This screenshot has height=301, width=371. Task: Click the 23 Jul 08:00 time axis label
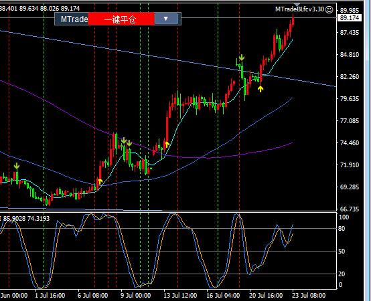(309, 296)
